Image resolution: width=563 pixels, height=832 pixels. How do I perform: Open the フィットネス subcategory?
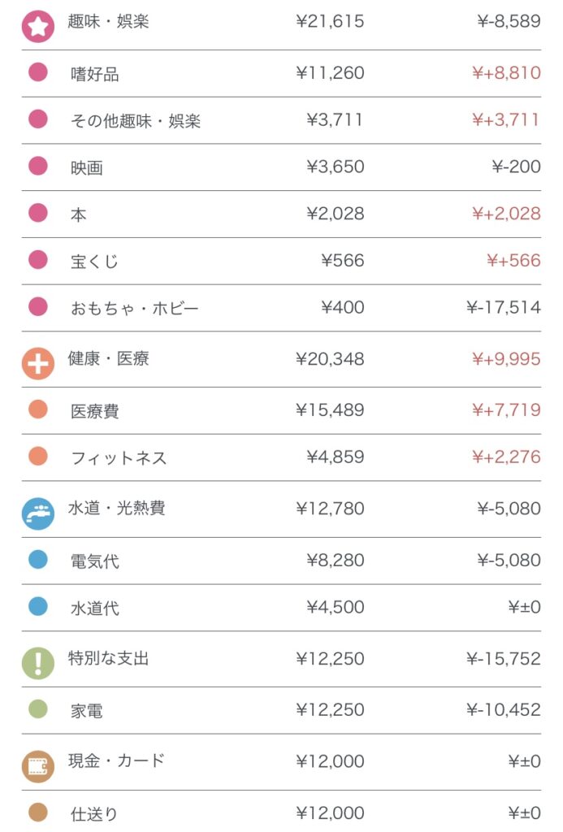119,458
